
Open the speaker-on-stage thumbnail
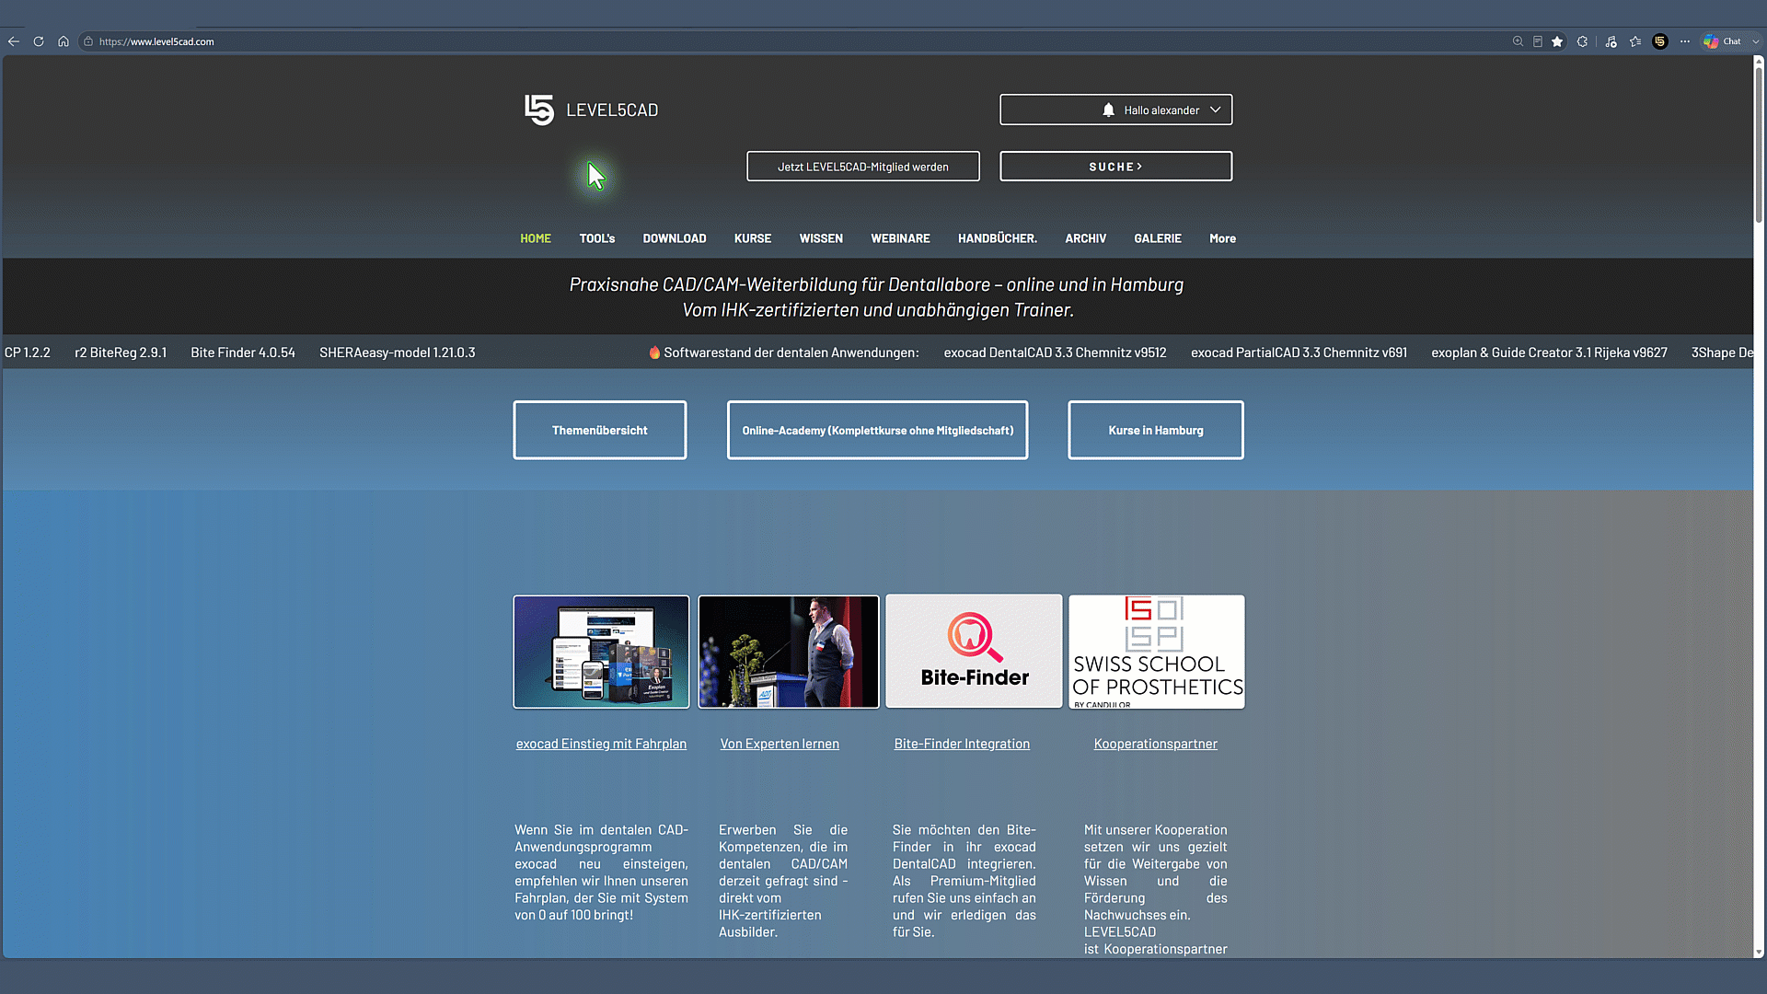[789, 652]
